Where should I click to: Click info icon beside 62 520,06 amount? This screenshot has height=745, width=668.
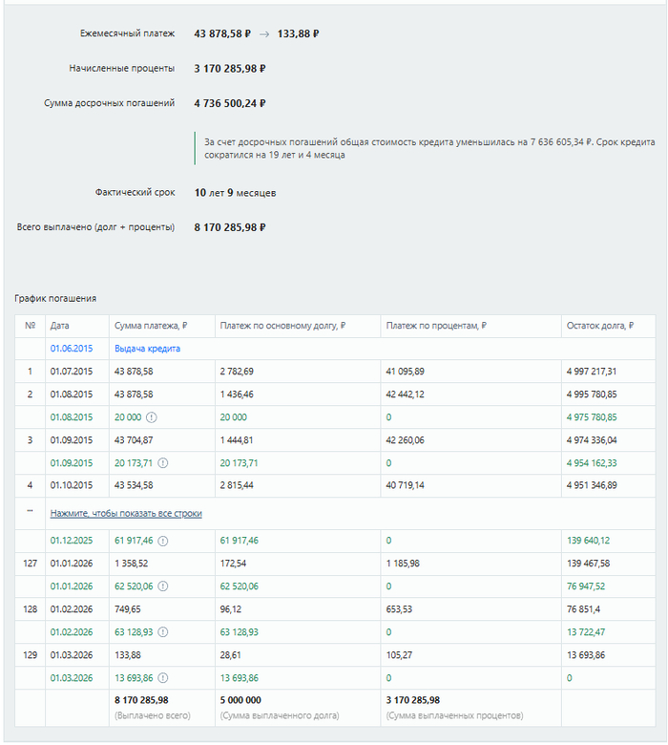(162, 586)
